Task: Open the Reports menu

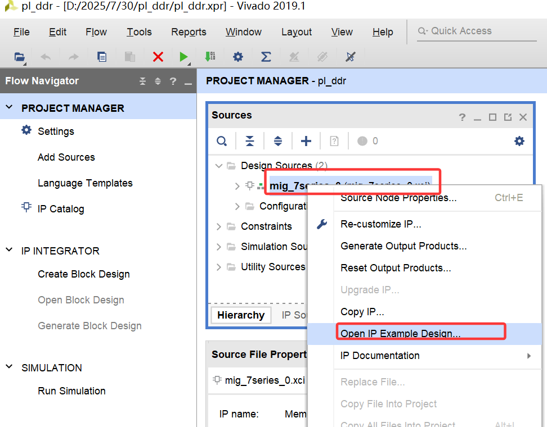Action: pos(189,32)
